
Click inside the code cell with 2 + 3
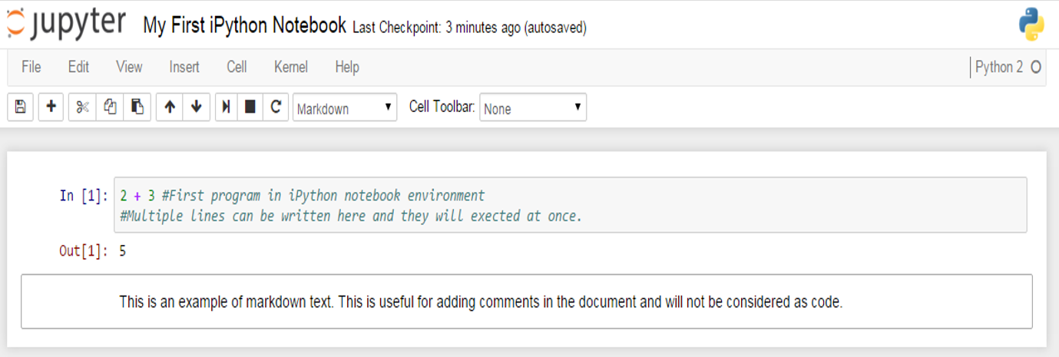[568, 205]
